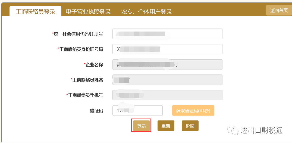
Task: Click the 登录 button
Action: point(142,126)
